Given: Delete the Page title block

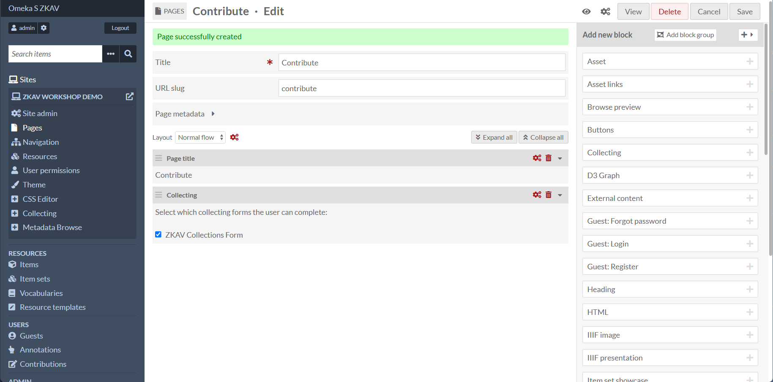Looking at the screenshot, I should tap(549, 158).
